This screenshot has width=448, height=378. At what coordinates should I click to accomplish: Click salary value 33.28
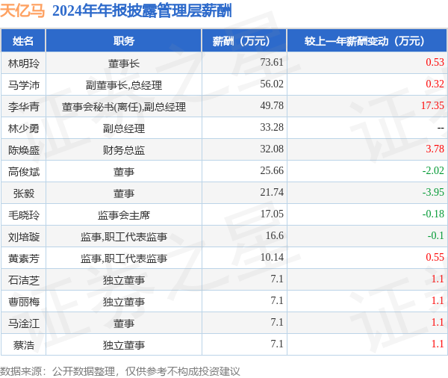coord(272,127)
